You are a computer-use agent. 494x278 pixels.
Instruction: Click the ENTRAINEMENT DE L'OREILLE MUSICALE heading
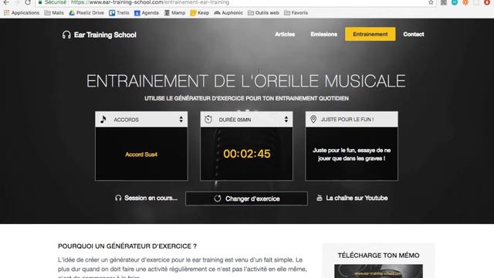click(246, 81)
